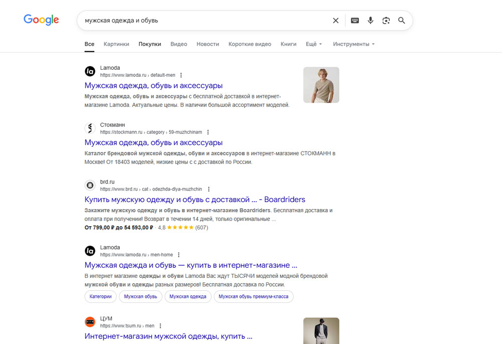Screen dimensions: 502x344
Task: Click the Стокманн favicon
Action: (x=90, y=128)
